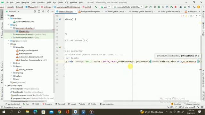Click the Expand All icon in project panel
205x115 pixels.
tap(39, 11)
